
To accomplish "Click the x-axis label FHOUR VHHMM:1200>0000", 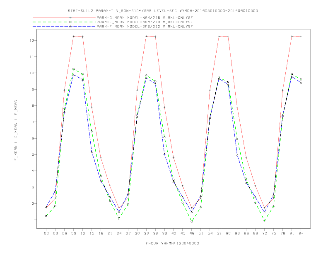I will coord(172,243).
